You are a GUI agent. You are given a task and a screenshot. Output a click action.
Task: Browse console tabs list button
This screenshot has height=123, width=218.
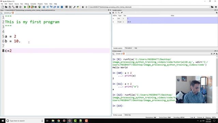tap(113, 54)
